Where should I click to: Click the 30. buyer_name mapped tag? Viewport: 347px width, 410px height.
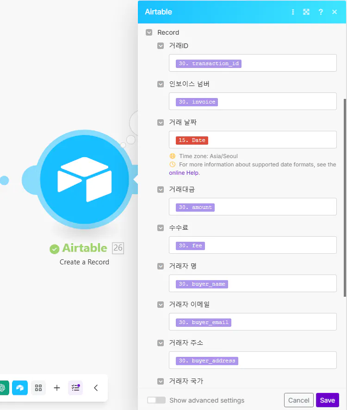click(x=202, y=284)
